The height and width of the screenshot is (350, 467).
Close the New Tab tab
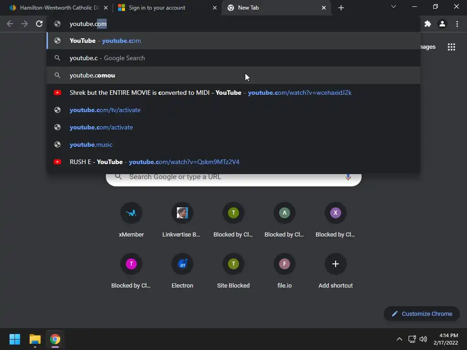[324, 8]
